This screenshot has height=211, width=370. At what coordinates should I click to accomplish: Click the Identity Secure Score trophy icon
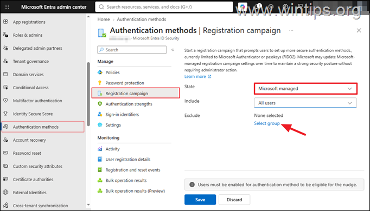point(5,114)
